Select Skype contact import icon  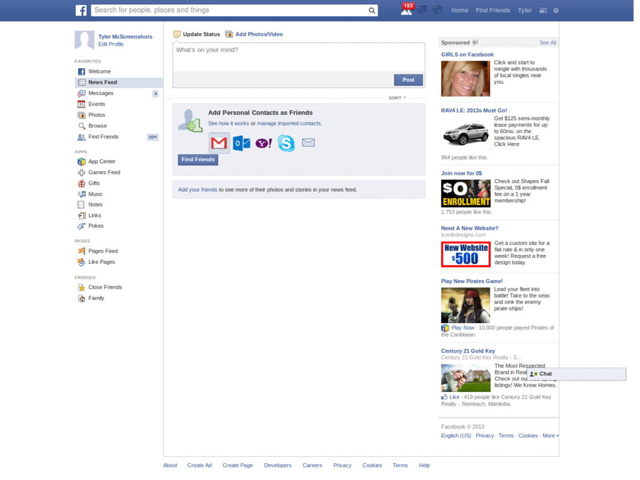[x=286, y=143]
